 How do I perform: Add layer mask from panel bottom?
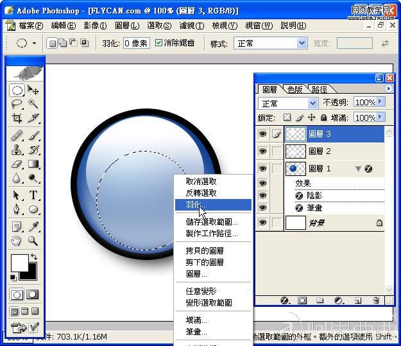pos(302,300)
